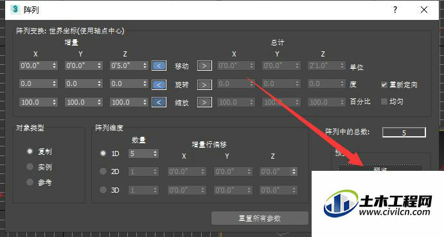Click spinner arrows of incremental rotate Z
This screenshot has width=444, height=237.
tap(145, 83)
